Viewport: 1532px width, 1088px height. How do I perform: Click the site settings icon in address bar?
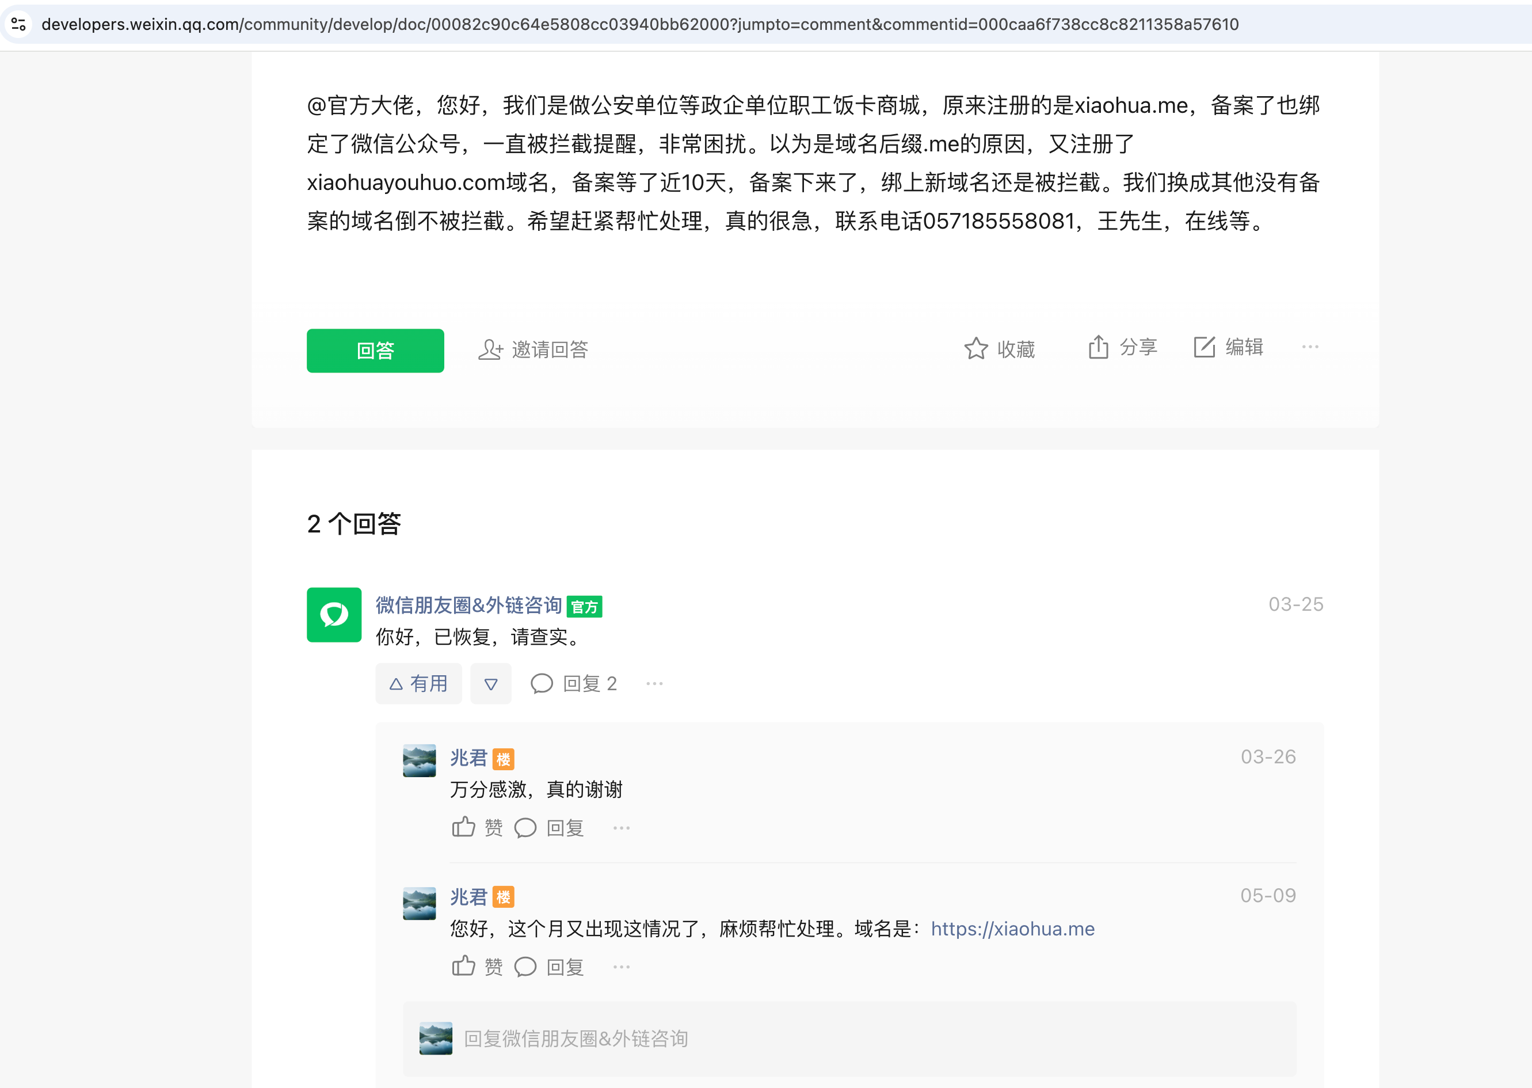(x=19, y=24)
